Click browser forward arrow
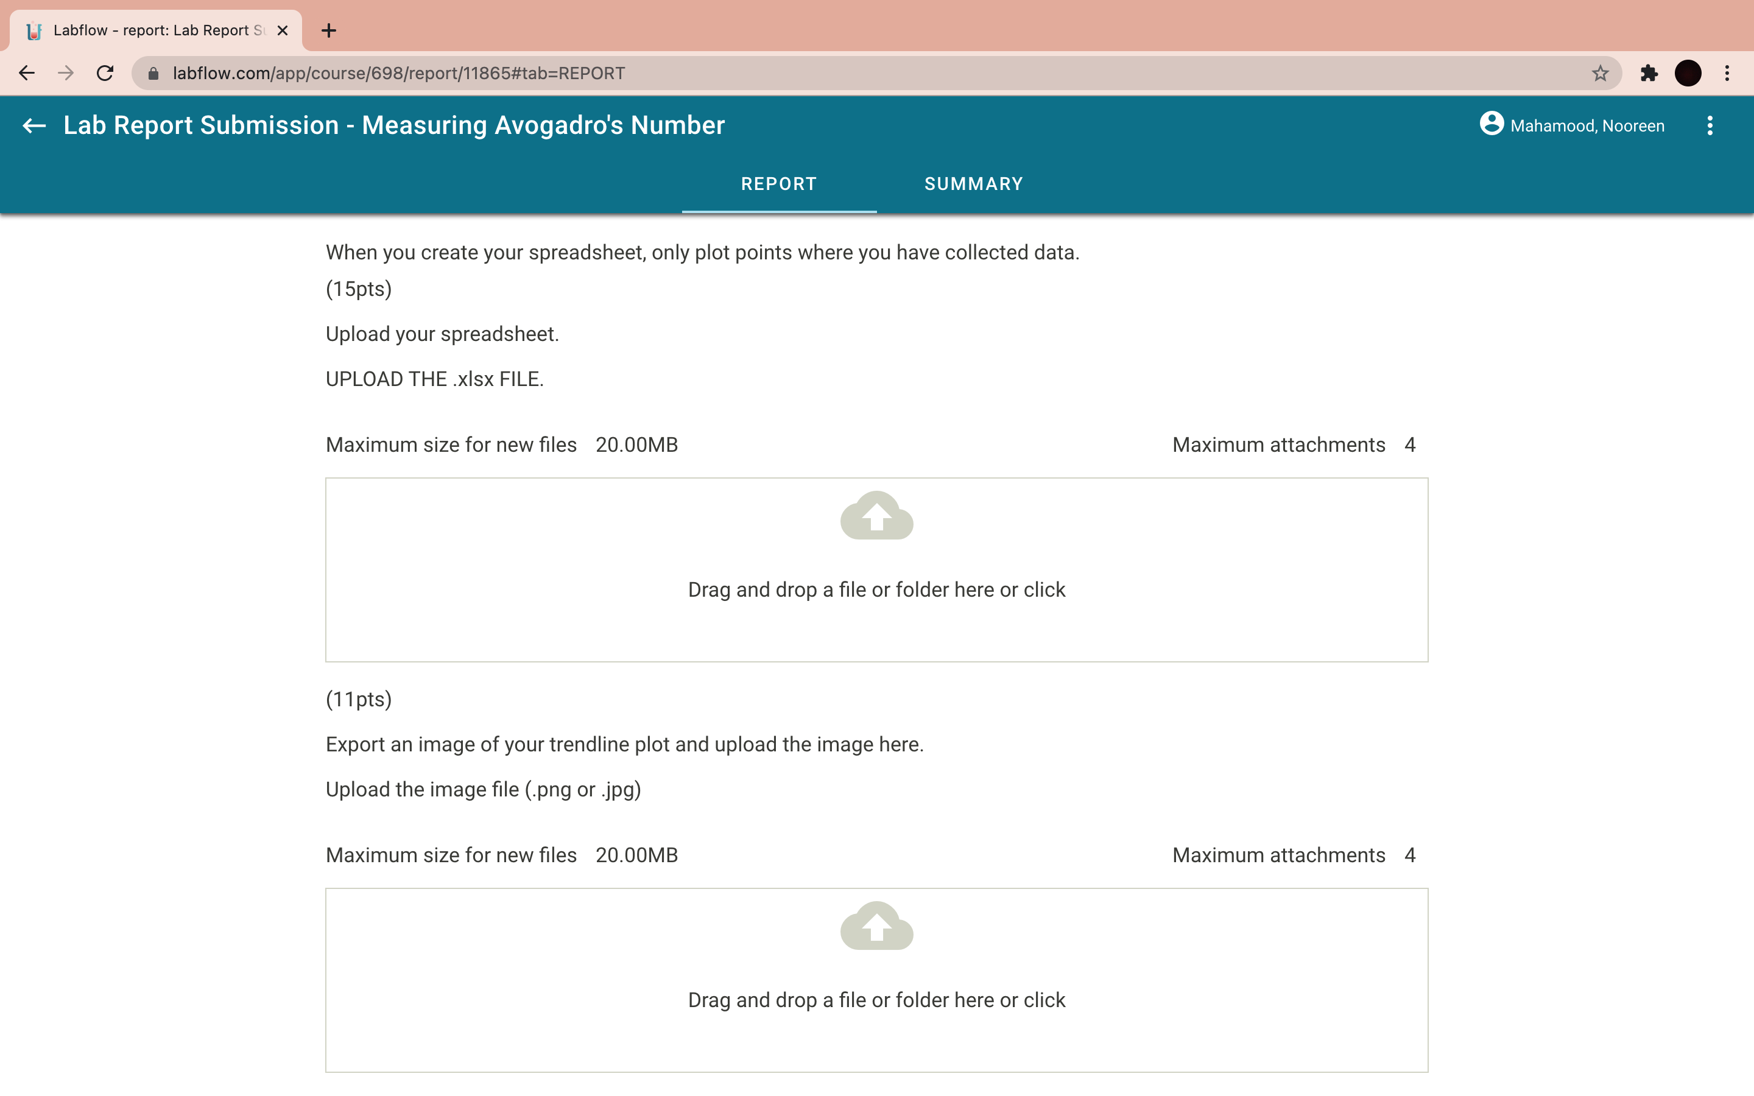 coord(66,73)
